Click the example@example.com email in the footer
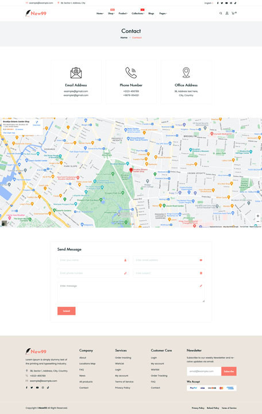 pyautogui.click(x=44, y=381)
